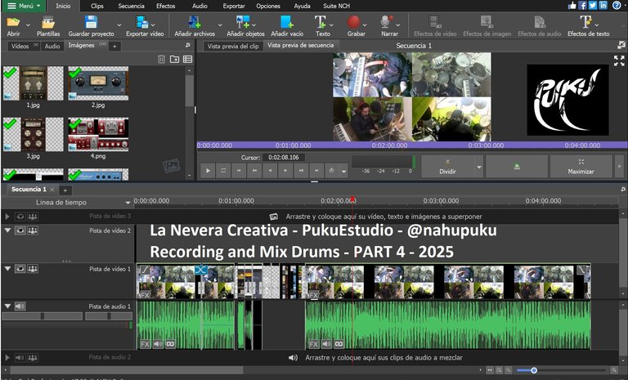Collapse Pista de audio 1 track

click(x=7, y=306)
